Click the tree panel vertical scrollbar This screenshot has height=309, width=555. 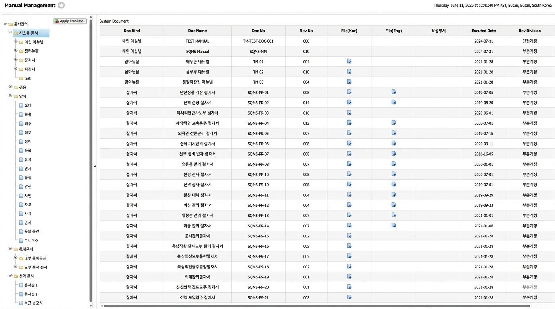point(90,161)
